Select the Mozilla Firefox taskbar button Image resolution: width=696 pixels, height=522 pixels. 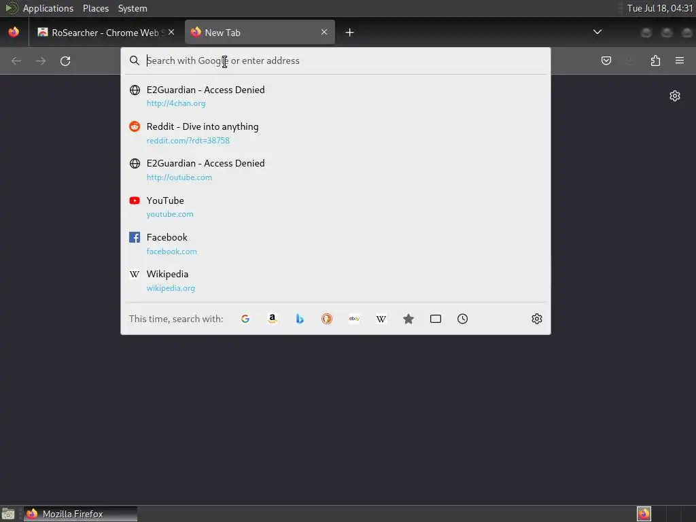[80, 514]
